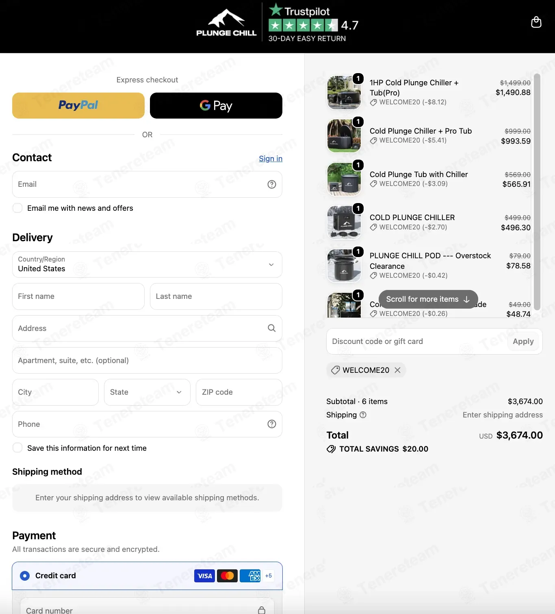Open the Cold Plunge Chiller + Pro Tub thumbnail
Screen dimensions: 555x614
[x=344, y=136]
